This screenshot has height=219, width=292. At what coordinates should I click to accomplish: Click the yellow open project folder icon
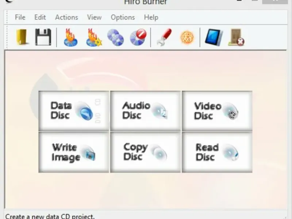(x=22, y=37)
